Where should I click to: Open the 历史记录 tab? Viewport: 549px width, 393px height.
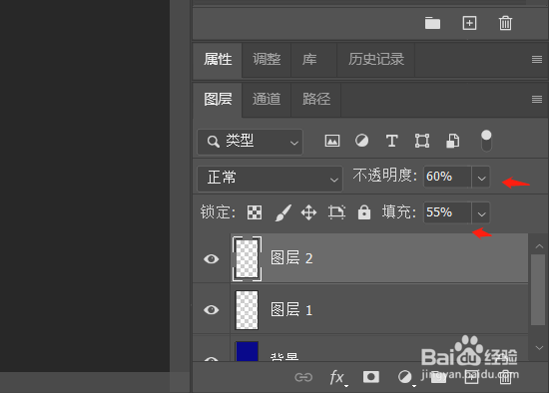pyautogui.click(x=376, y=59)
